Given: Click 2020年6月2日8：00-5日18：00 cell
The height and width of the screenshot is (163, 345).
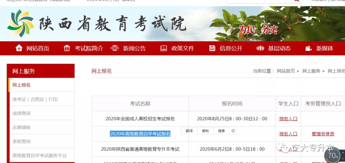Looking at the screenshot, I should [232, 149].
